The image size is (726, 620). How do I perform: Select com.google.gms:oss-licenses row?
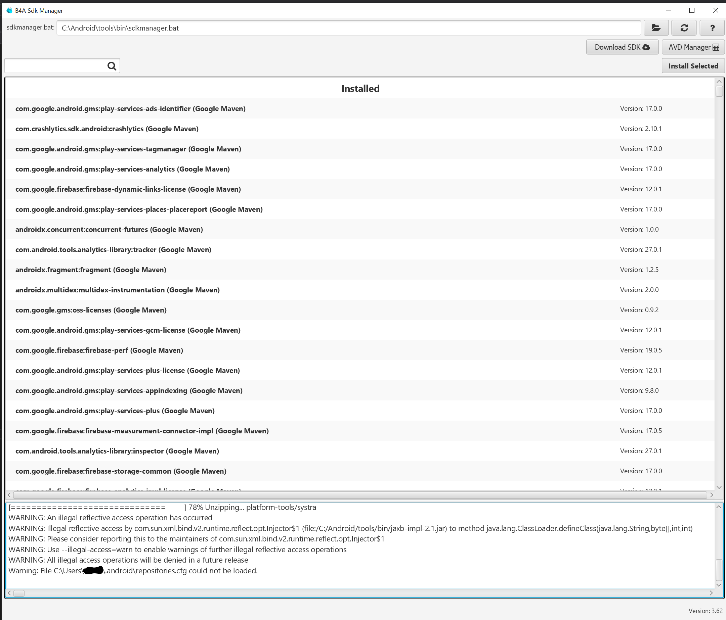tap(360, 310)
